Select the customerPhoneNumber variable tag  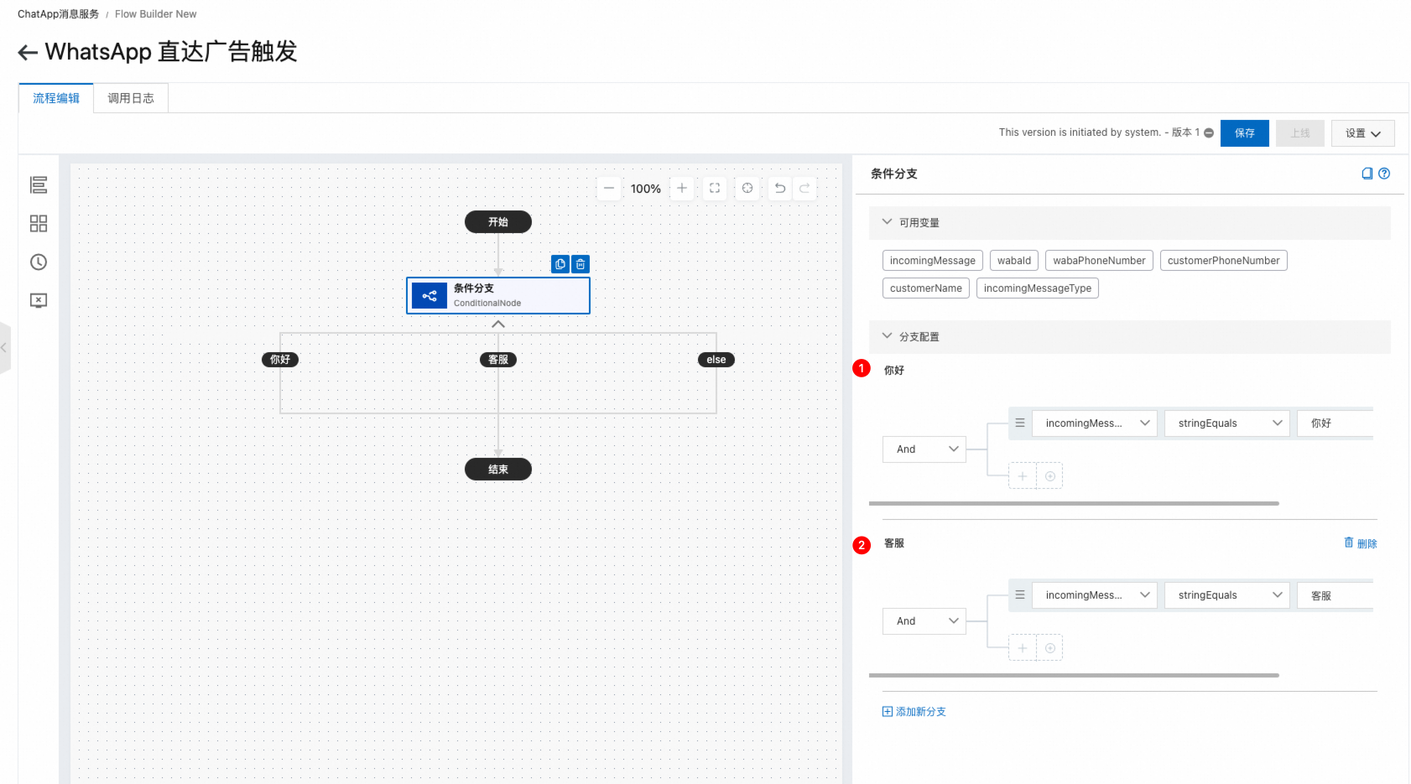(1224, 261)
